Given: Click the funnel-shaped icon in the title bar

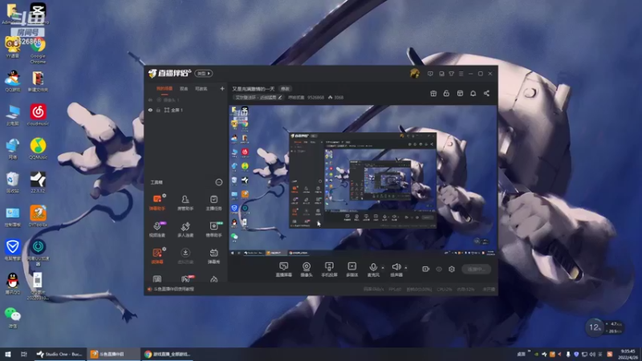Looking at the screenshot, I should [451, 74].
